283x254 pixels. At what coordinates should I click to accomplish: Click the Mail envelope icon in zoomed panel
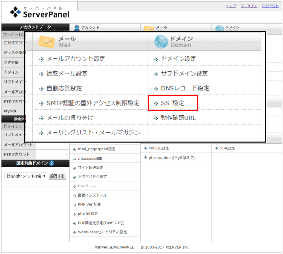(46, 42)
